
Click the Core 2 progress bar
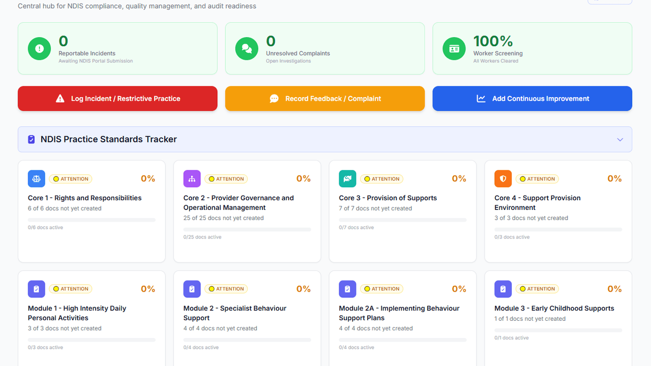pos(247,230)
